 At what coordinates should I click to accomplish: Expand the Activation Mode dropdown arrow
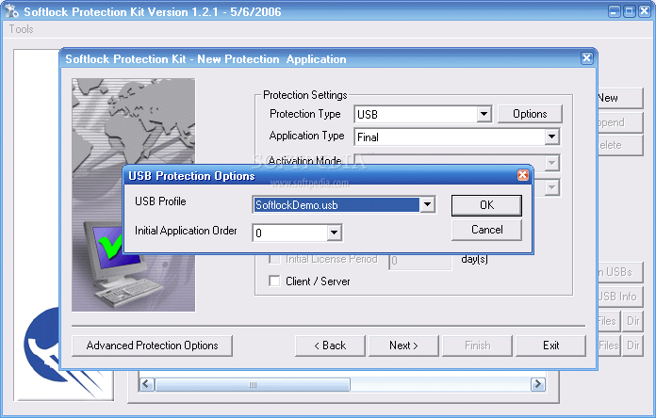pyautogui.click(x=551, y=163)
